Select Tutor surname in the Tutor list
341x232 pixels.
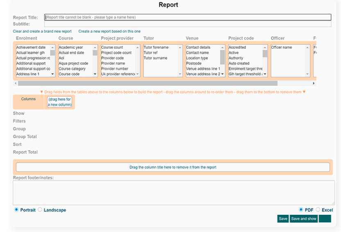155,58
